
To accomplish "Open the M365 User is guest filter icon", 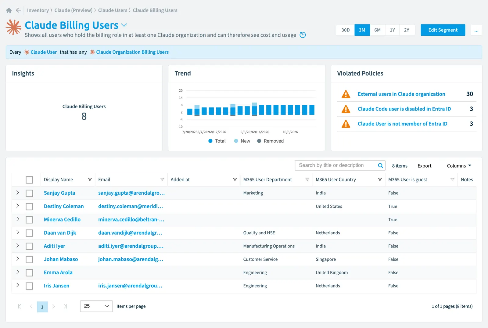I will pos(452,180).
